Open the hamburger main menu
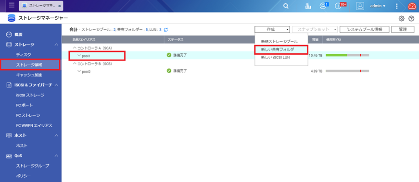419x182 pixels. pos(12,6)
